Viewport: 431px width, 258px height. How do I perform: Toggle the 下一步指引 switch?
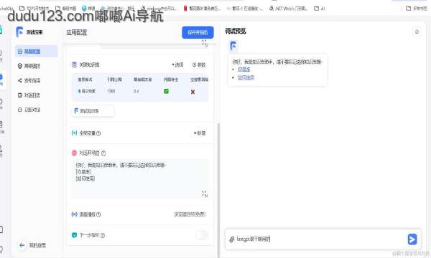pyautogui.click(x=202, y=235)
